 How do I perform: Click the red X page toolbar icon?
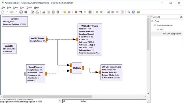[x=122, y=12]
